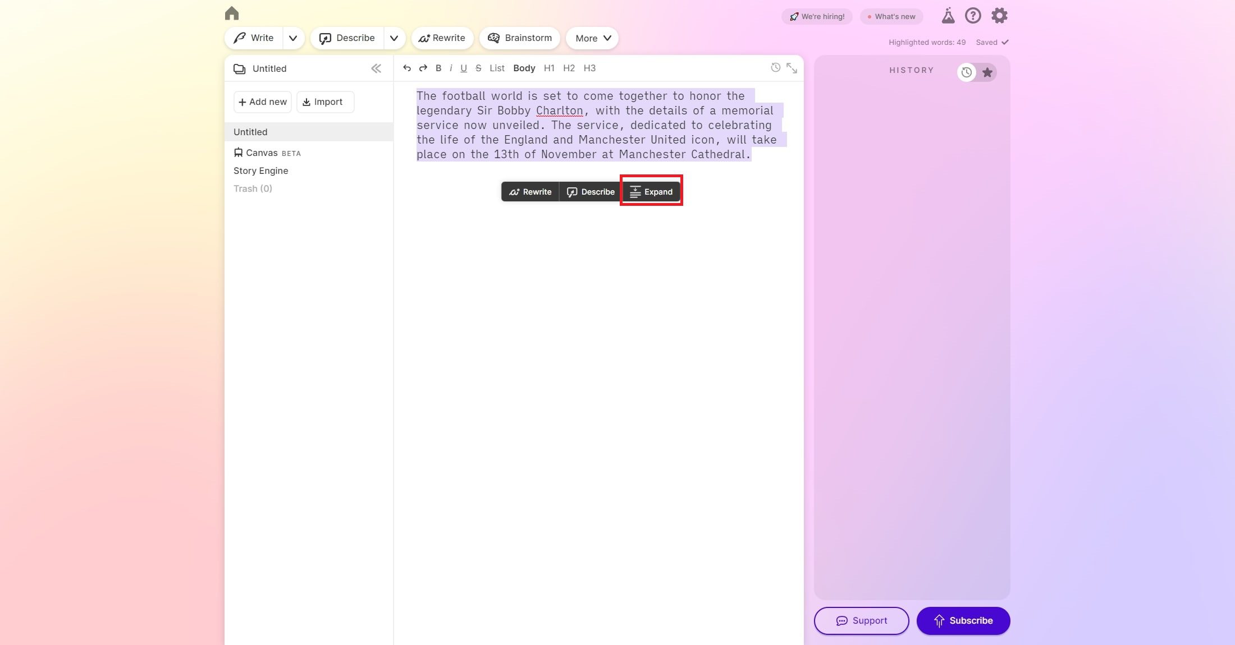Viewport: 1235px width, 645px height.
Task: Click the redo arrow icon
Action: (423, 68)
